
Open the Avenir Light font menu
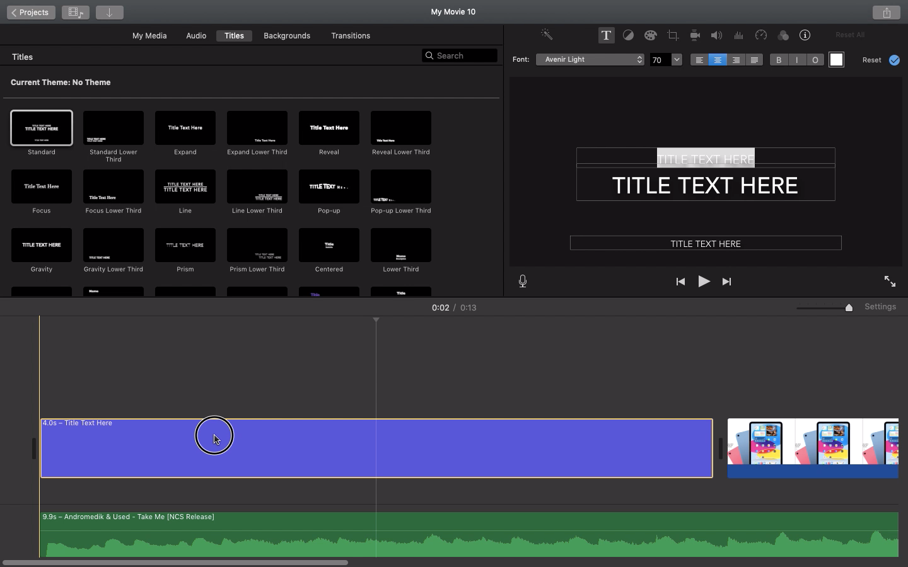[x=589, y=59]
